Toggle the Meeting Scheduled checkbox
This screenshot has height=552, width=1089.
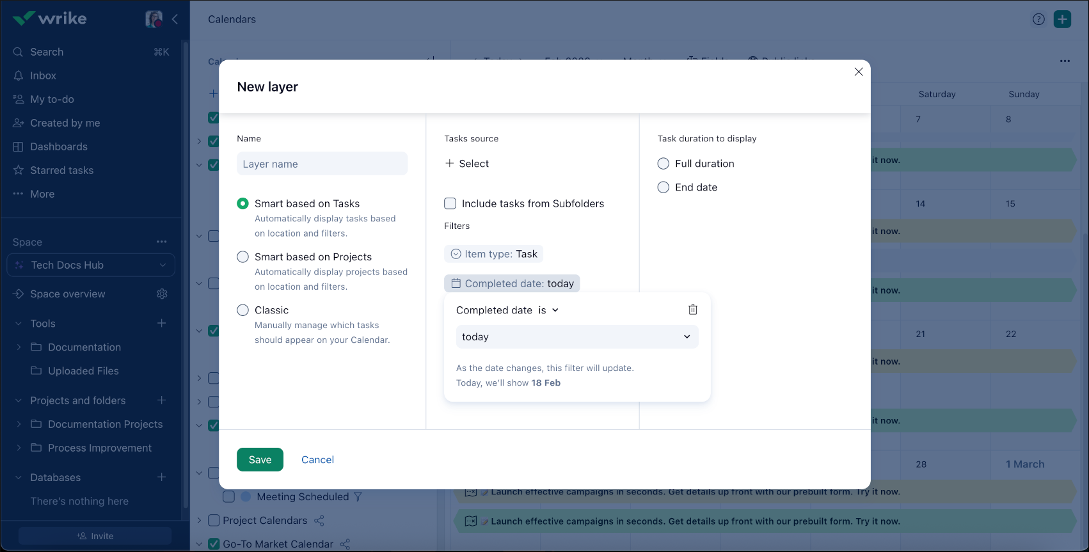(x=228, y=497)
